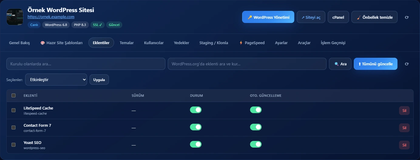Delete LiteSpeed Cache with Sil button
Screen dimensions: 420x160
[404, 110]
